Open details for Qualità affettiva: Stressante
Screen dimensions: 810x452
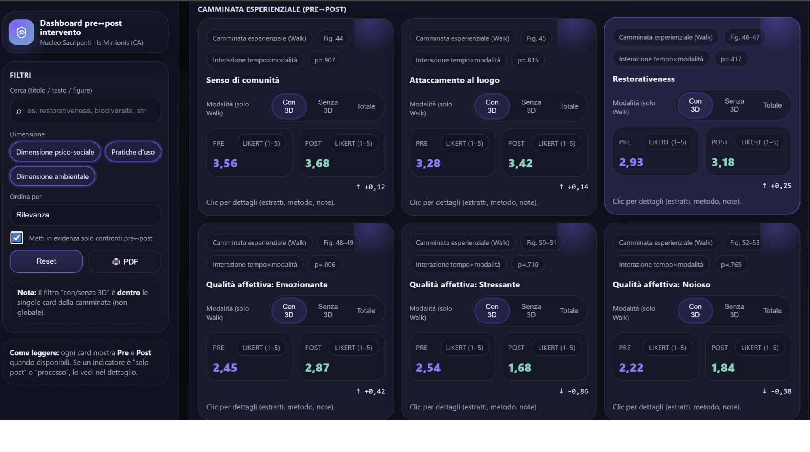[x=473, y=407]
